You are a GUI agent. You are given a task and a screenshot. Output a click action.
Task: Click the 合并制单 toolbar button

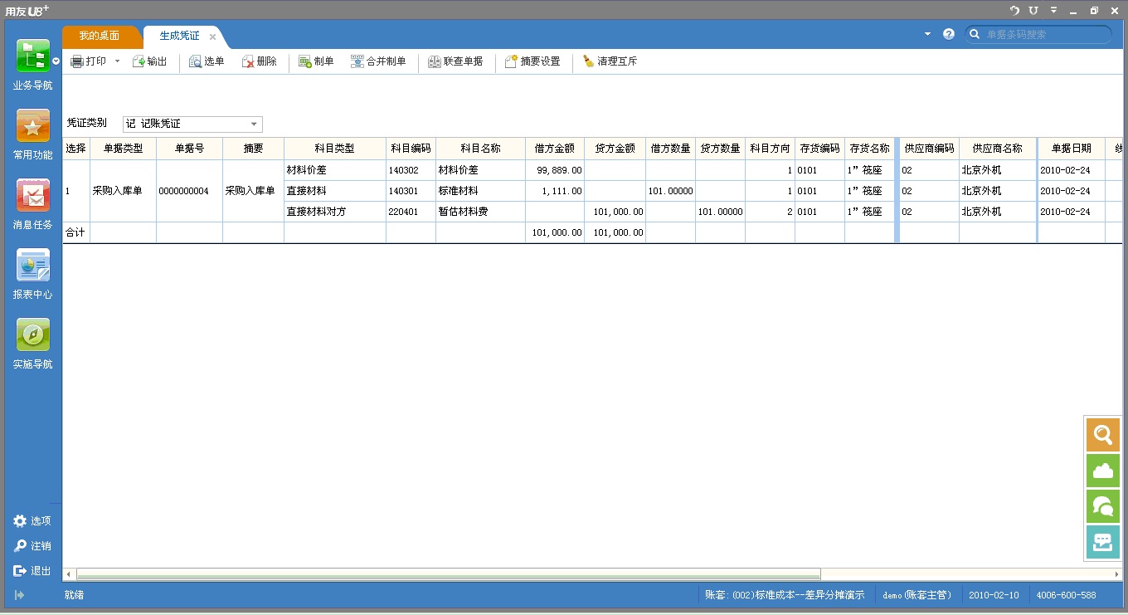pyautogui.click(x=378, y=61)
